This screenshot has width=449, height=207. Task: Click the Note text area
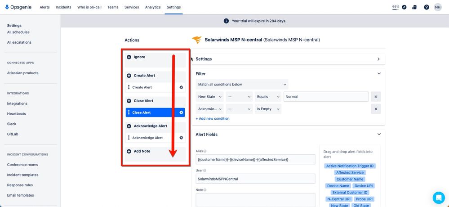pyautogui.click(x=255, y=200)
